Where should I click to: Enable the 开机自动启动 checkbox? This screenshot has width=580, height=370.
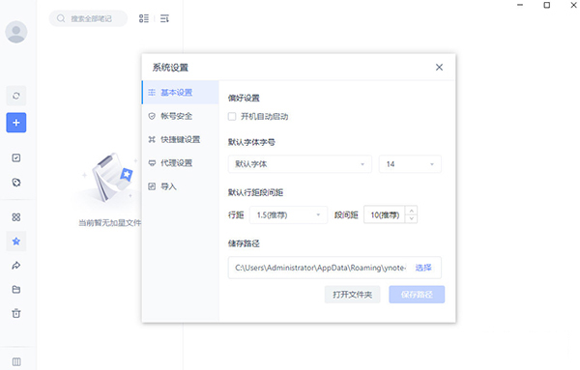coord(232,117)
